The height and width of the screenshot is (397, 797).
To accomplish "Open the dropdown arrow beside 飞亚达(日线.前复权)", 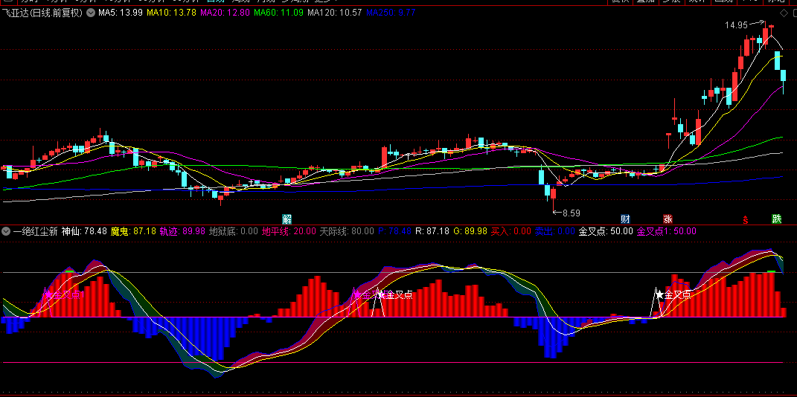I will click(x=91, y=13).
